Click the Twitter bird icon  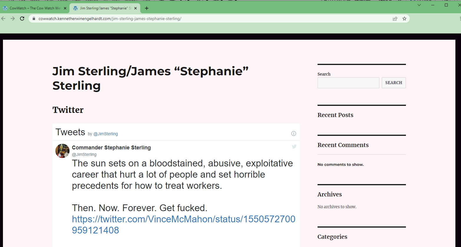pos(294,146)
